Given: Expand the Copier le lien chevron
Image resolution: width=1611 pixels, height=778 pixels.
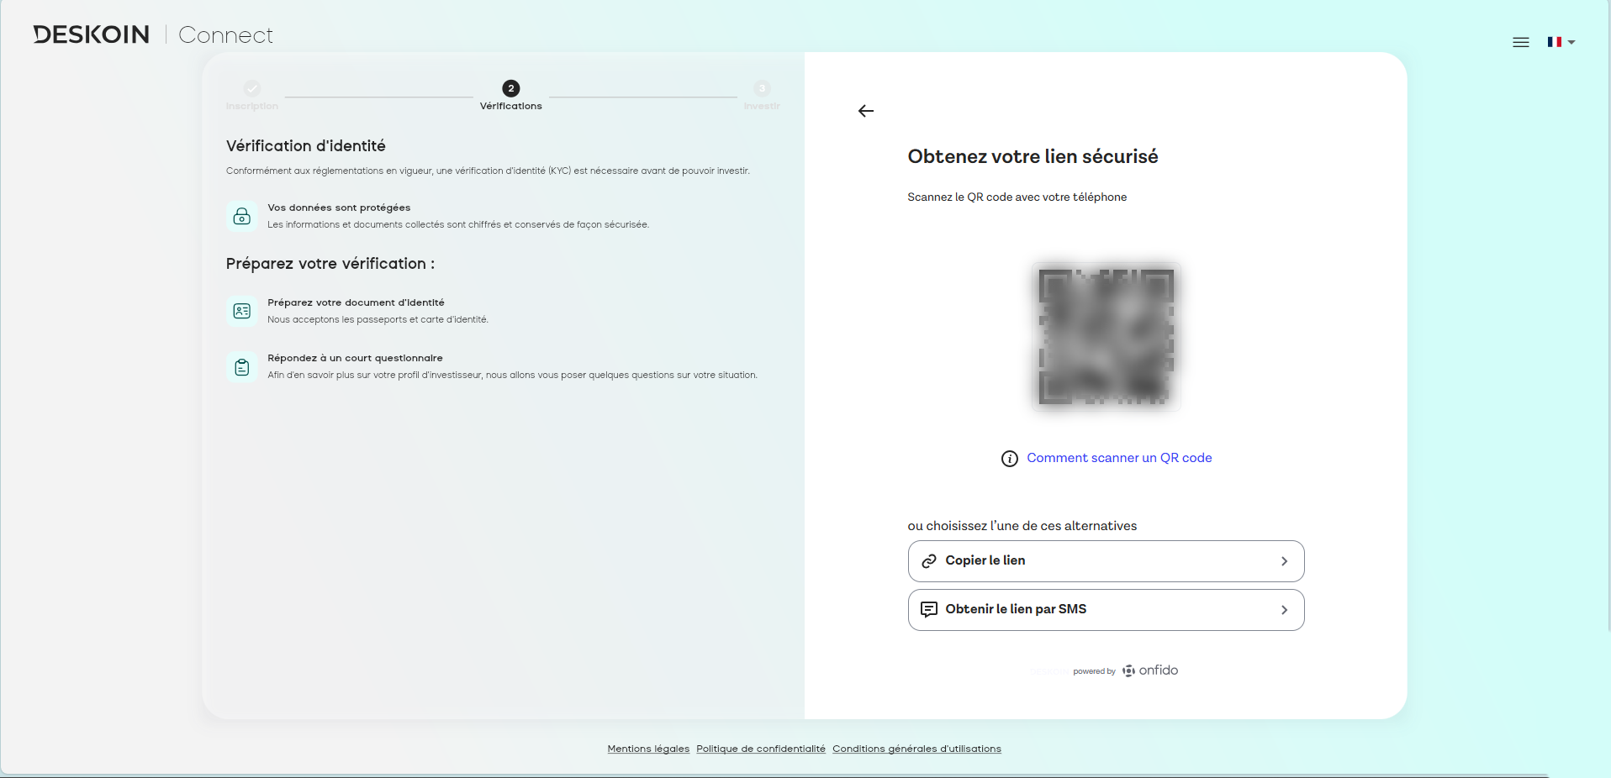Looking at the screenshot, I should [x=1284, y=561].
